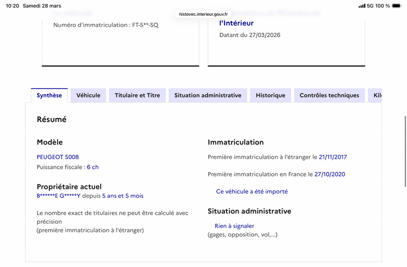Click the 27/10/2020 French registration date
This screenshot has height=267, width=407.
point(330,174)
